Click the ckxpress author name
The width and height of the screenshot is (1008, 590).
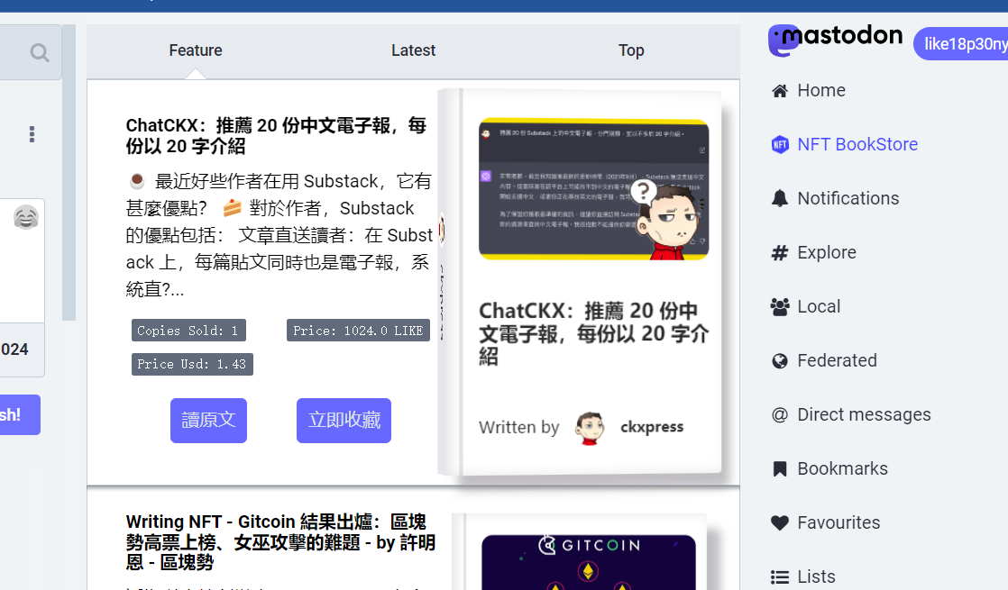[x=652, y=428]
